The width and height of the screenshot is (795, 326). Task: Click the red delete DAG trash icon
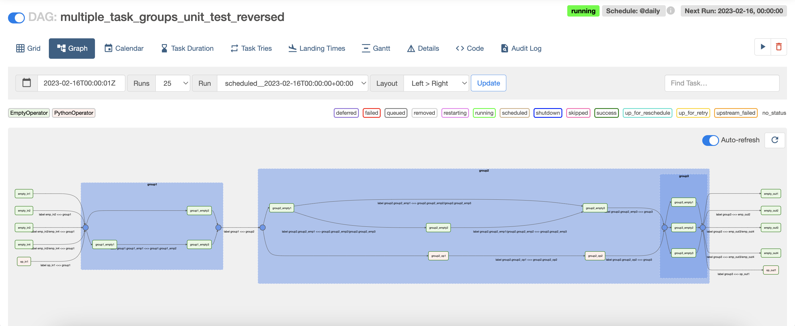click(x=779, y=47)
